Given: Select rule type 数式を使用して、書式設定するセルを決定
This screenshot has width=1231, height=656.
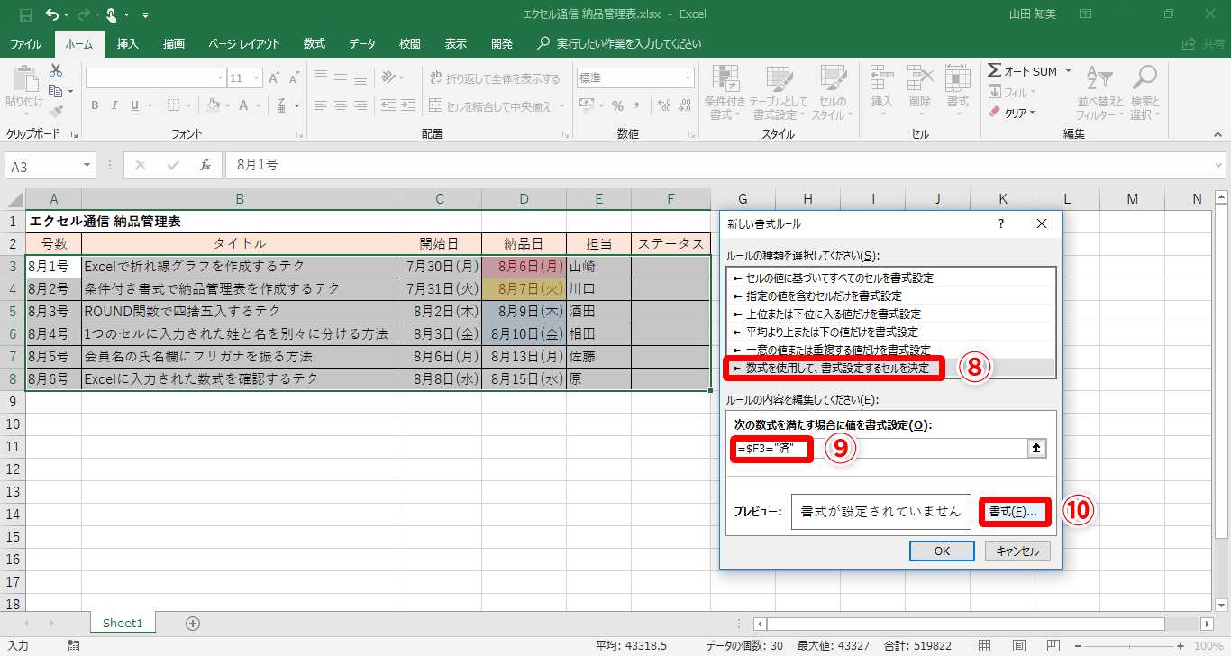Looking at the screenshot, I should [x=889, y=368].
